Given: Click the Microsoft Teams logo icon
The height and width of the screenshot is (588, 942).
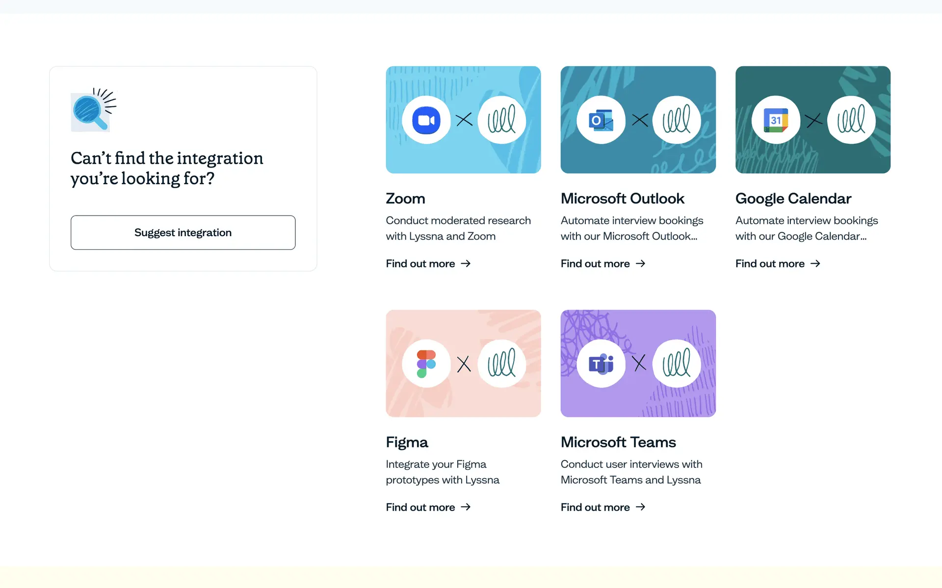Looking at the screenshot, I should tap(601, 364).
